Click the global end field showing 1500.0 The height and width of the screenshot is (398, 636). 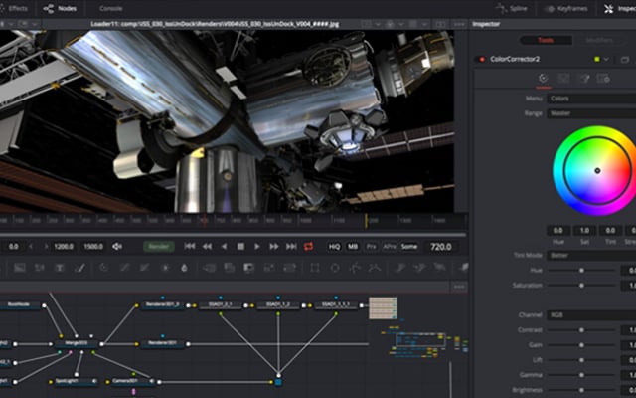click(92, 246)
